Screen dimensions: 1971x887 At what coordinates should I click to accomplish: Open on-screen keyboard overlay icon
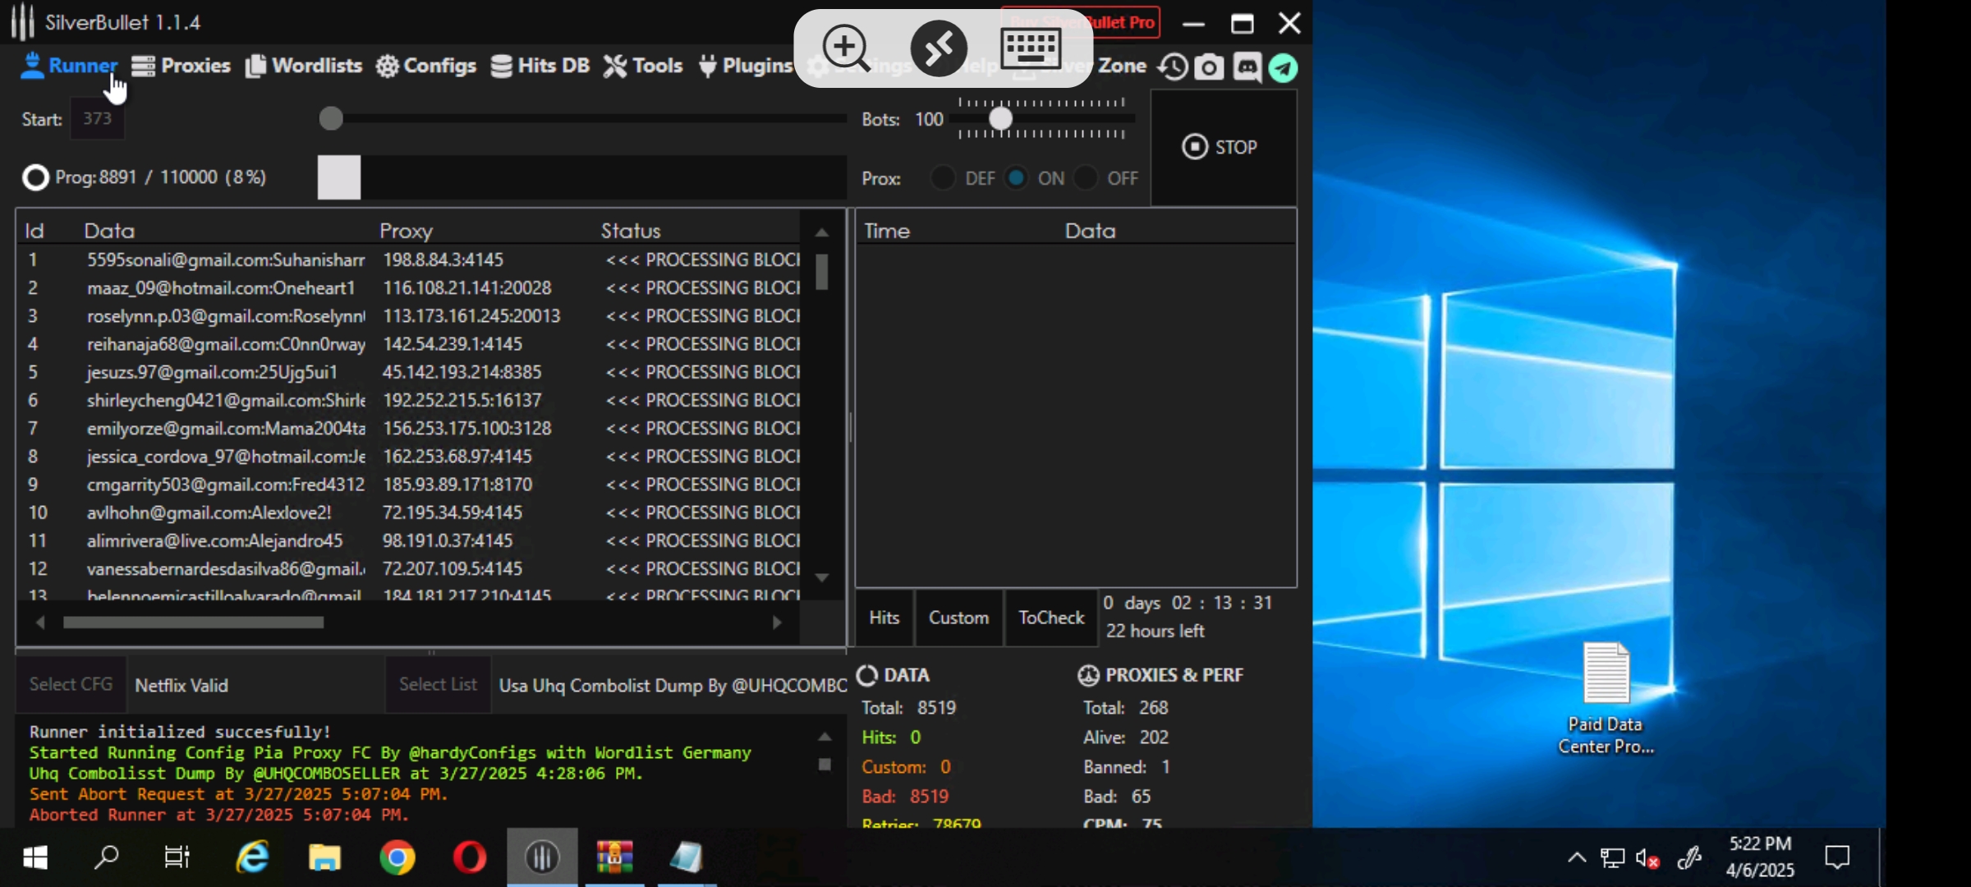click(1031, 48)
